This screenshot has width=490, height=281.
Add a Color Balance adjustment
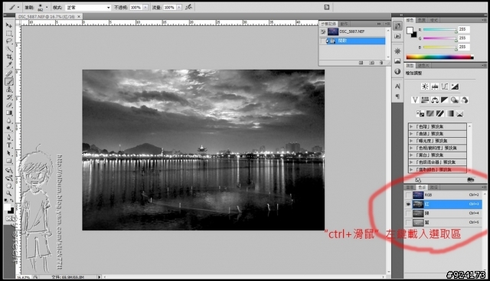(x=435, y=100)
